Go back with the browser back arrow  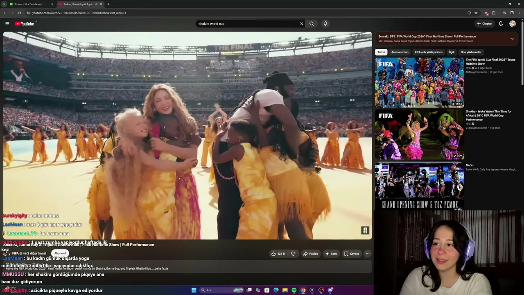[5, 13]
